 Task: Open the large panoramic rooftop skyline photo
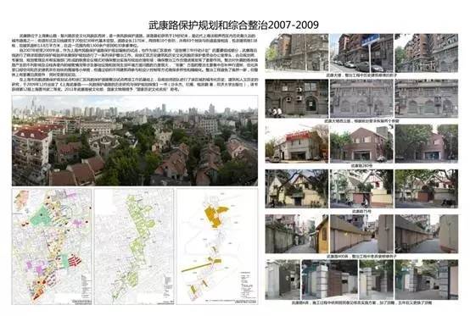135,141
